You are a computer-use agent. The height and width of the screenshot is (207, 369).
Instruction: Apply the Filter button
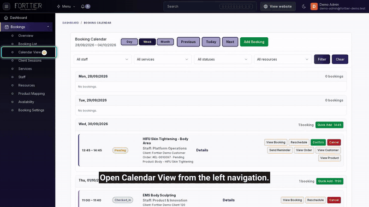[x=322, y=59]
